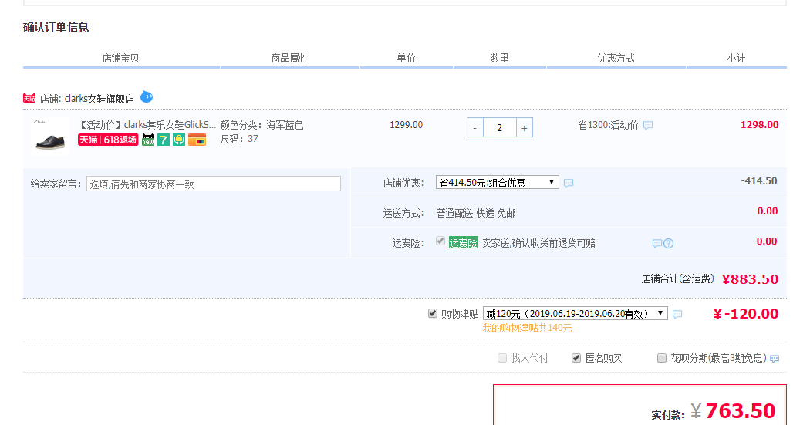Click the final payment amount 763.50
Viewport: 810px width, 425px height.
click(741, 411)
